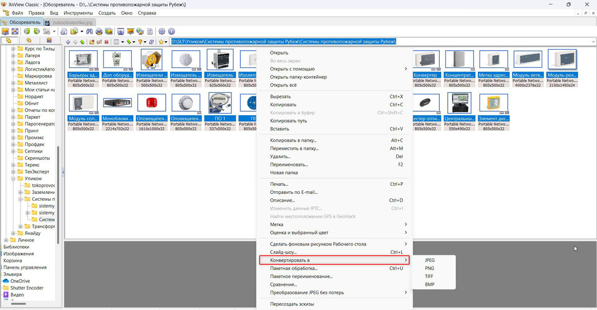Open settings via the gear icon
597x310 pixels.
click(161, 31)
